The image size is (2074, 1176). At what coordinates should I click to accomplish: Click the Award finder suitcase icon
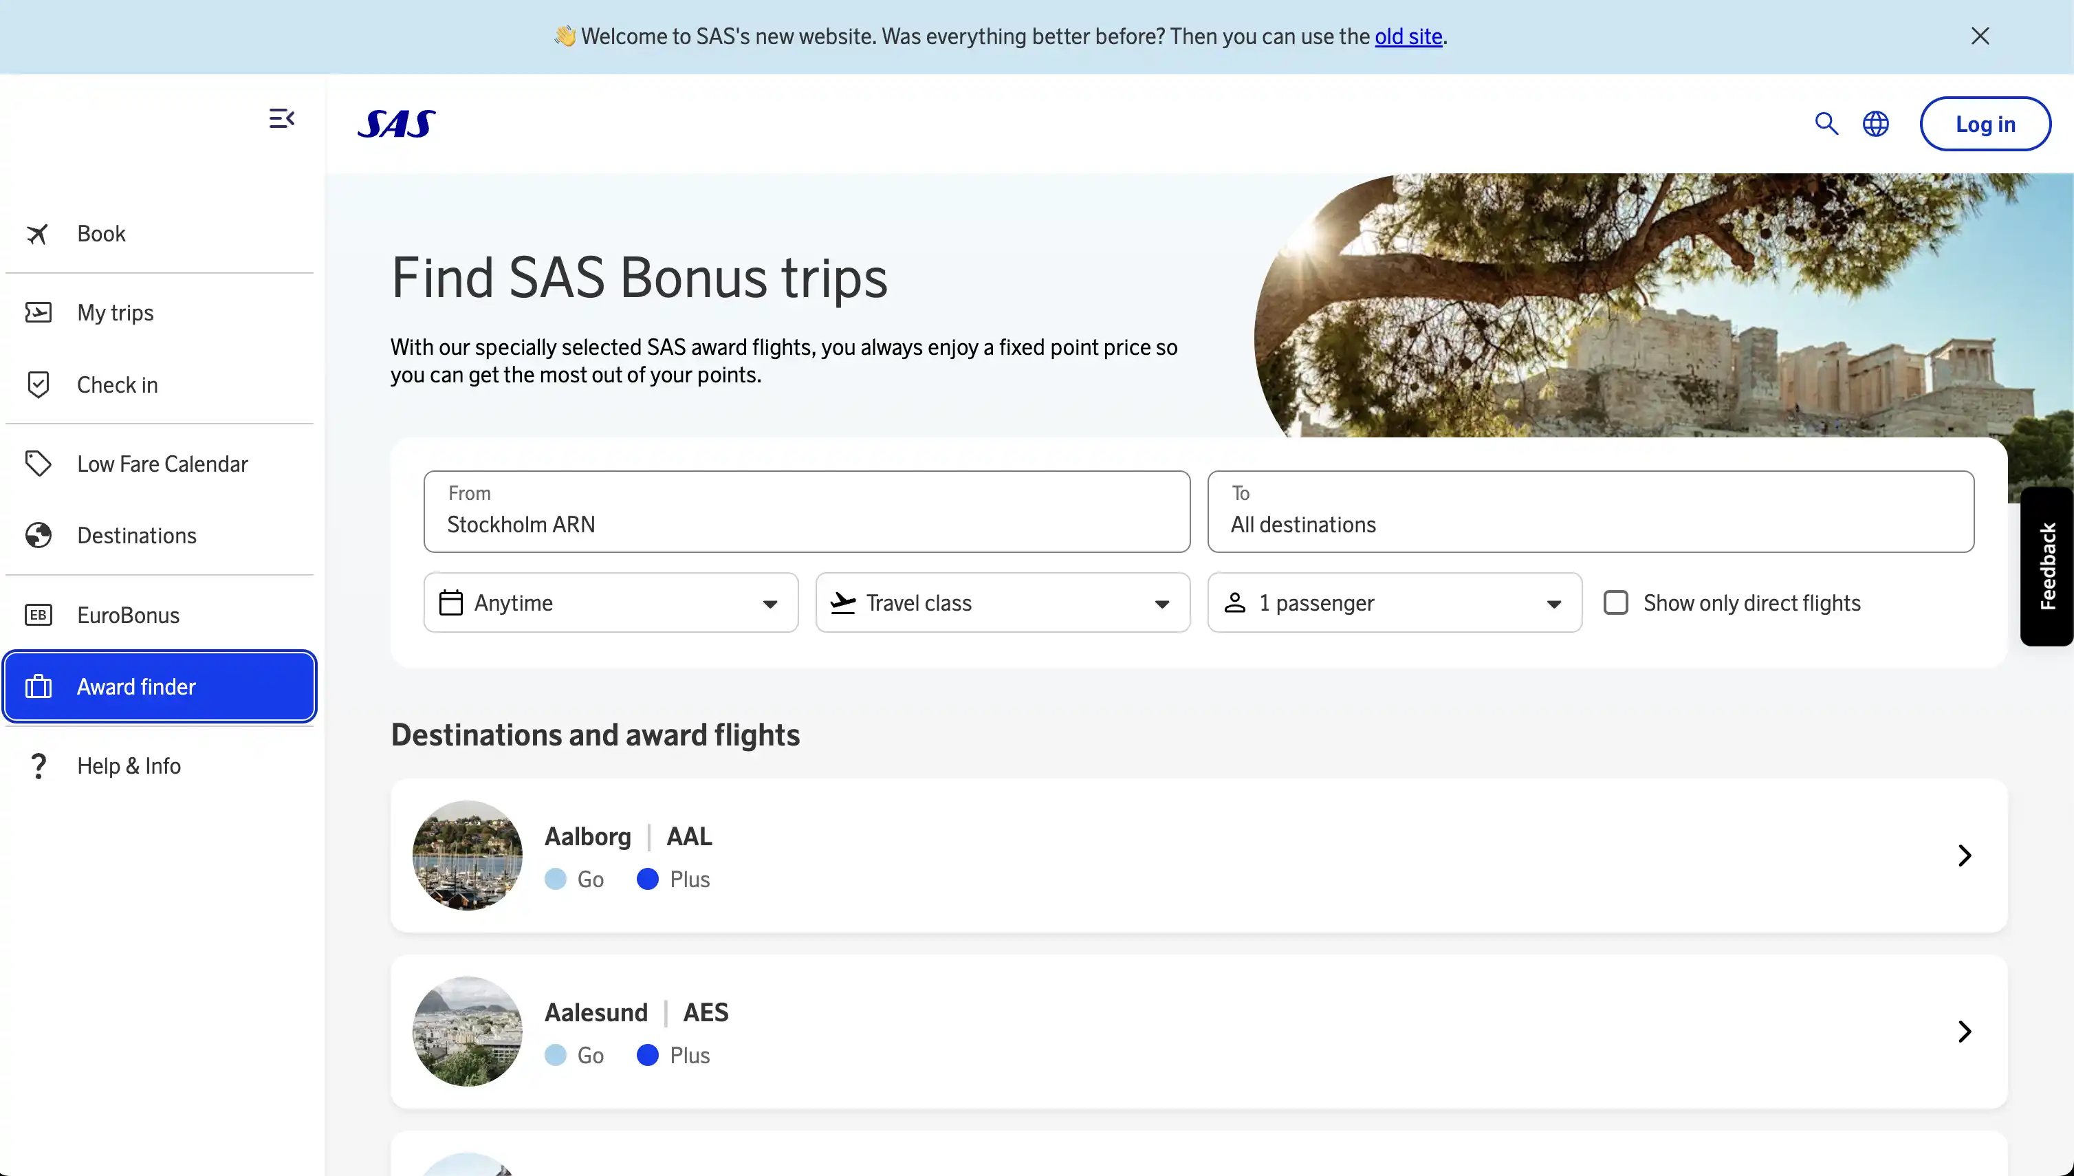(38, 686)
